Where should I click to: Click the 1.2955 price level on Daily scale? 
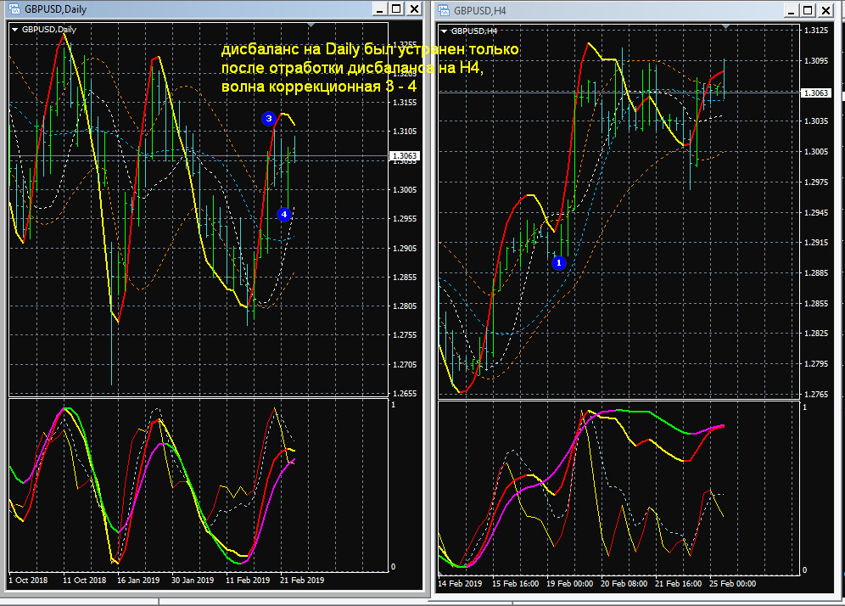(x=405, y=219)
